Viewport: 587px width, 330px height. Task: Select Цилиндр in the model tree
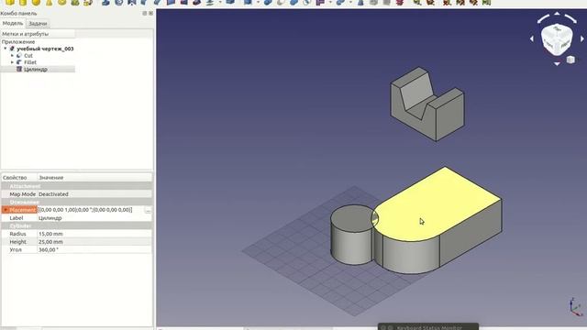click(35, 70)
